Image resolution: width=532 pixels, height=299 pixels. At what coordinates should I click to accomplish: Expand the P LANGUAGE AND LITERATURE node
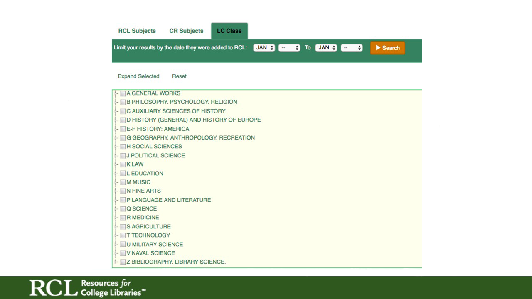tap(116, 200)
